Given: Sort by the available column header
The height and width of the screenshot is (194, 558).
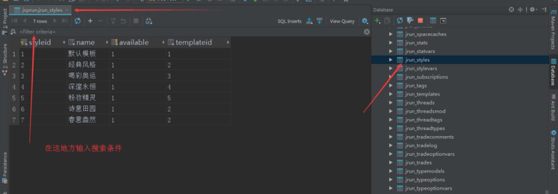Looking at the screenshot, I should [x=138, y=42].
